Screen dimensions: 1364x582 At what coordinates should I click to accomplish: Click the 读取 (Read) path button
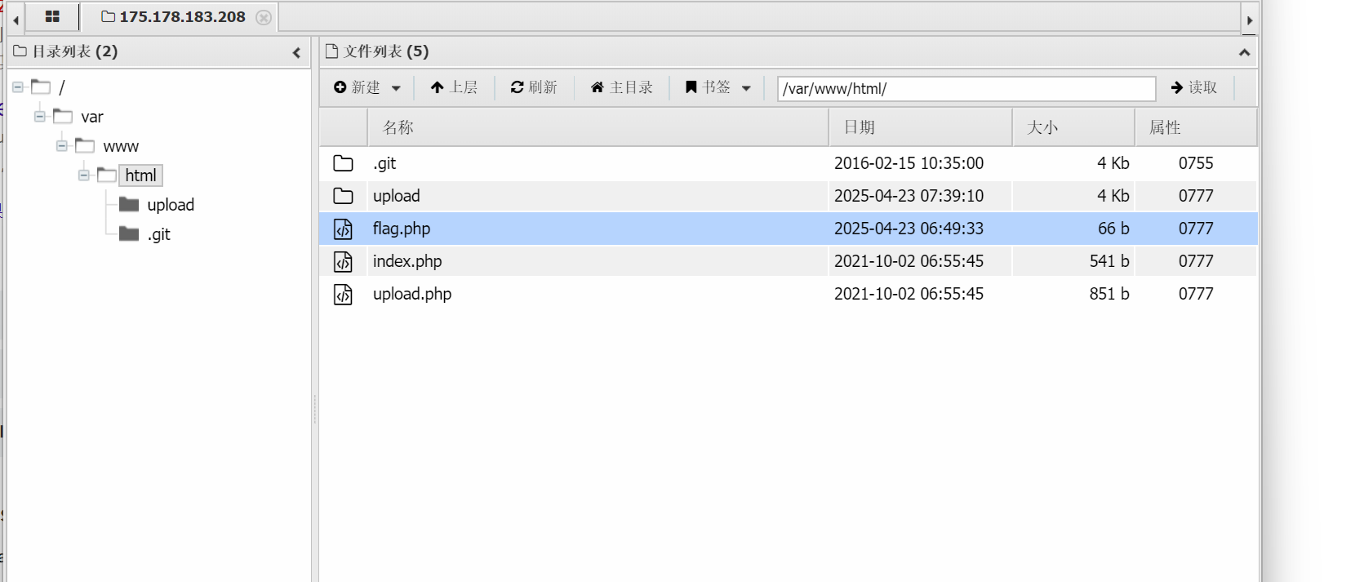[1193, 87]
